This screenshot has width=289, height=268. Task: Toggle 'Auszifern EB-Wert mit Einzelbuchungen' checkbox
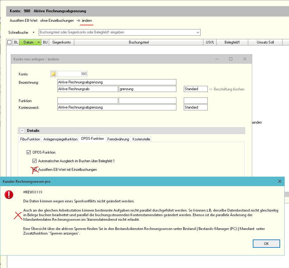[35, 169]
